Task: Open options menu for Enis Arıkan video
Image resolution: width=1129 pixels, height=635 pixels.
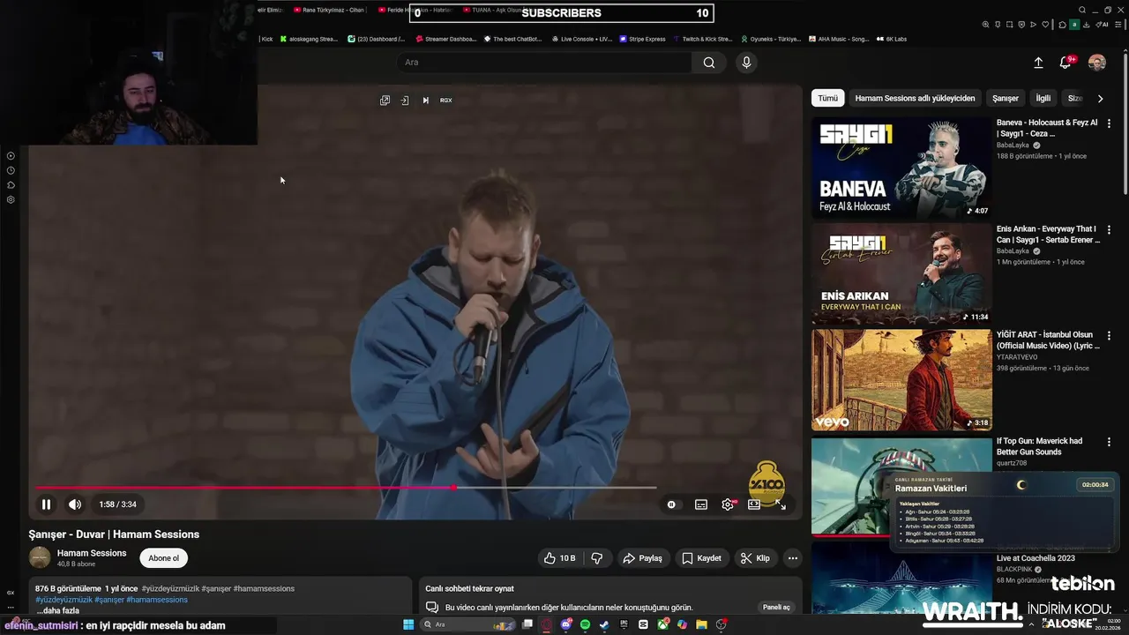Action: pyautogui.click(x=1109, y=230)
